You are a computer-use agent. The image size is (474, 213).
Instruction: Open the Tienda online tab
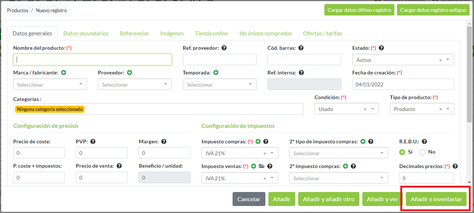pyautogui.click(x=212, y=33)
